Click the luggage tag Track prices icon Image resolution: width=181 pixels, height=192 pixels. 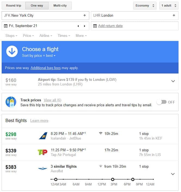(x=11, y=102)
